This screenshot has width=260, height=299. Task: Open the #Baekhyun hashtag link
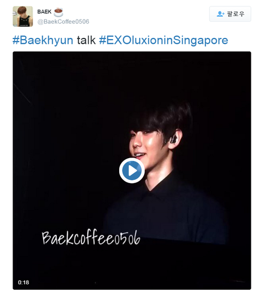point(43,40)
